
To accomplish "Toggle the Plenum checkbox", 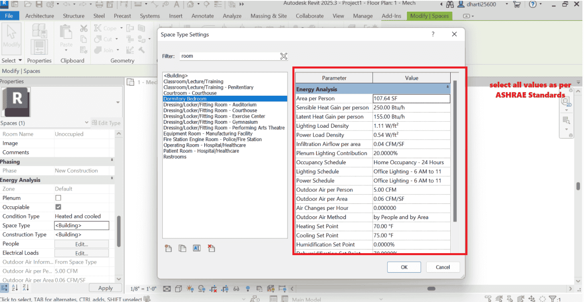I will pyautogui.click(x=57, y=198).
